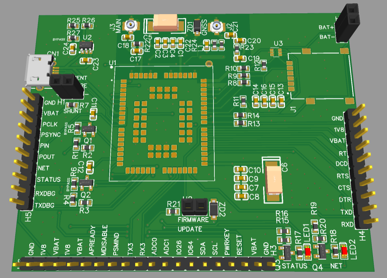Image resolution: width=387 pixels, height=278 pixels.
Task: Click the ADC1 silkscreen label
Action: [166, 247]
